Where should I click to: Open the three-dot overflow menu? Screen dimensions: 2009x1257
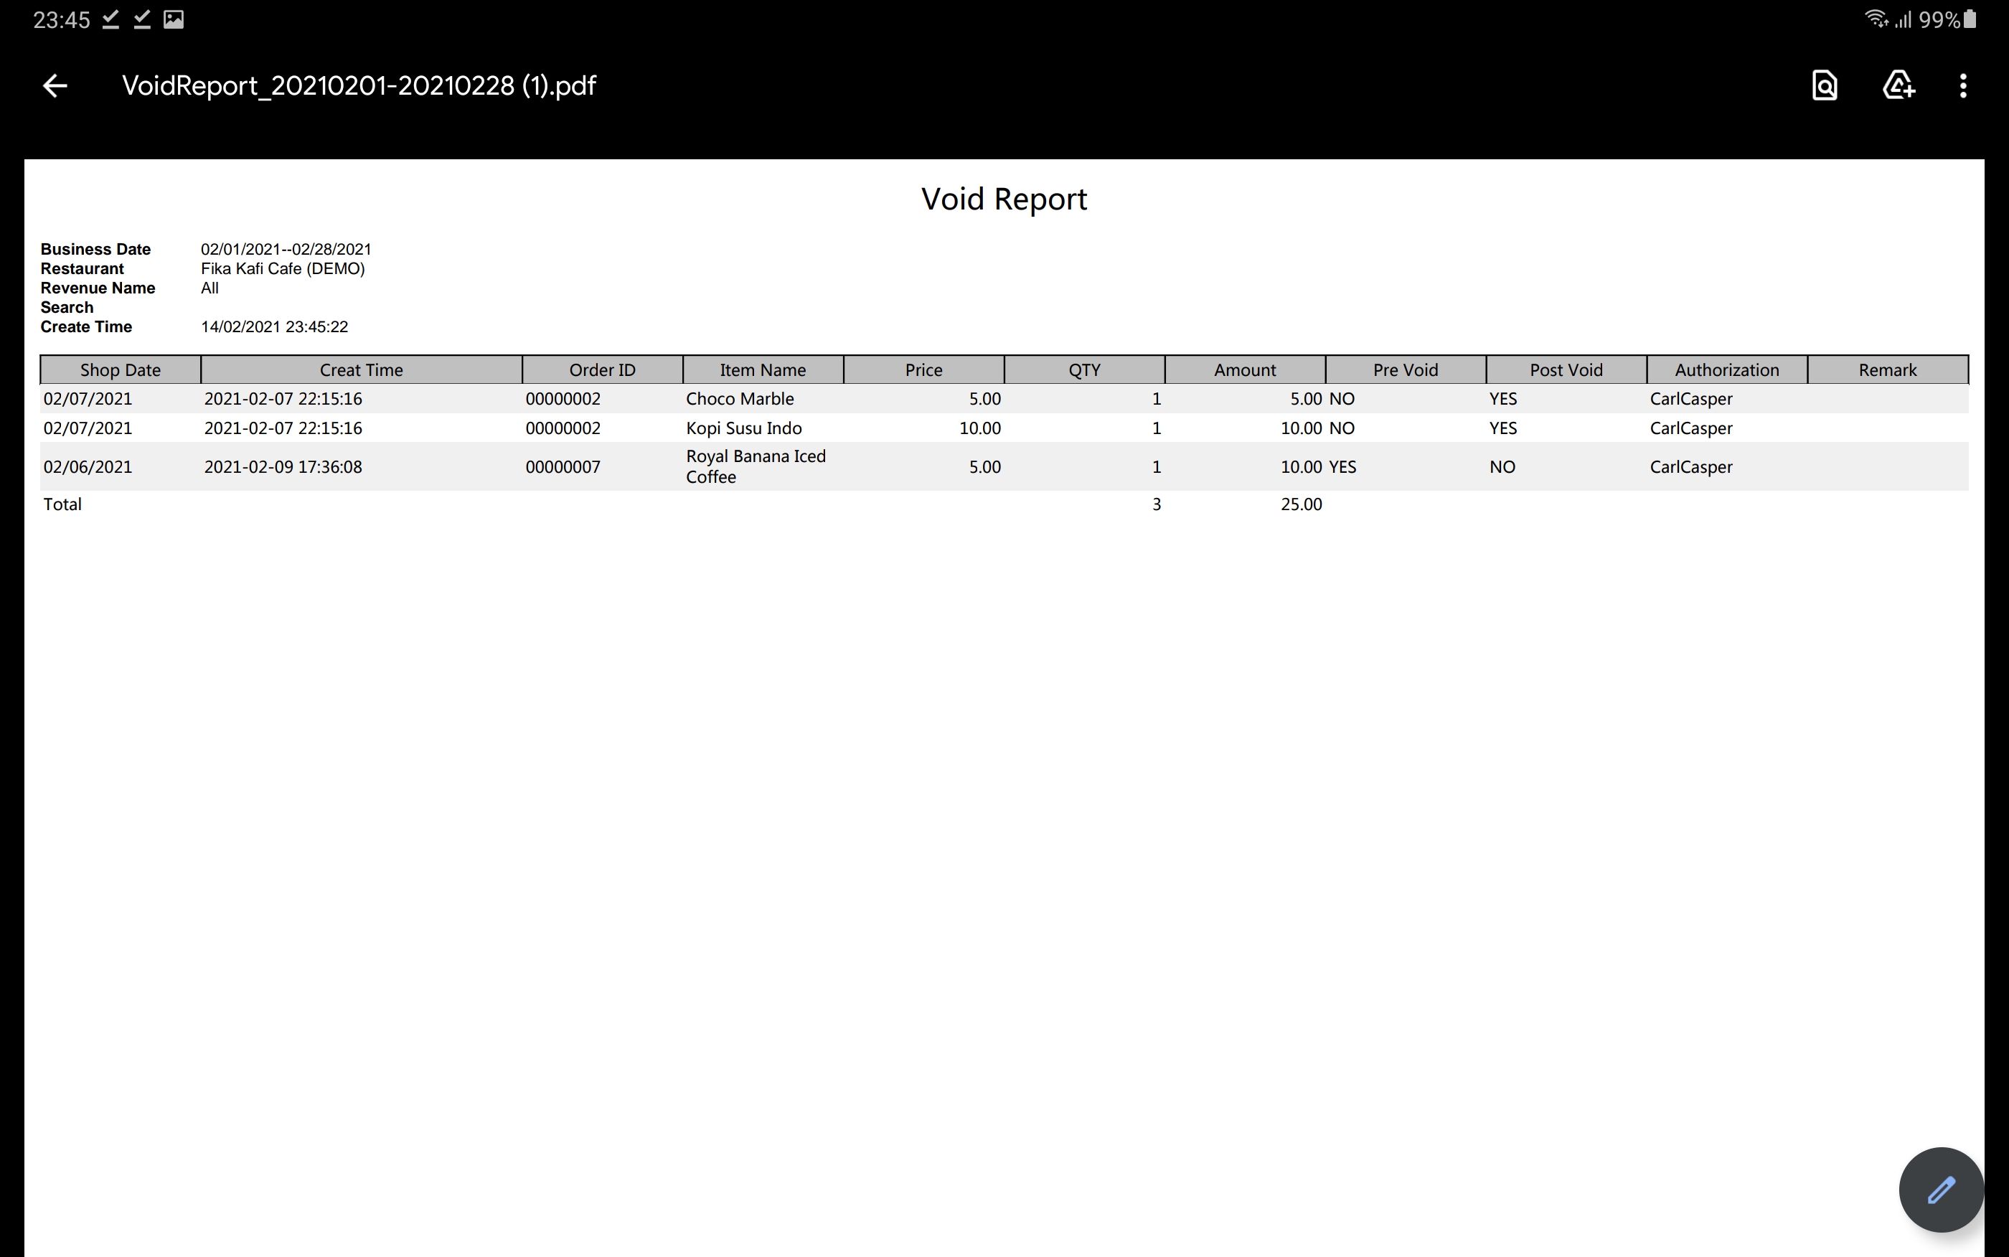pyautogui.click(x=1963, y=85)
